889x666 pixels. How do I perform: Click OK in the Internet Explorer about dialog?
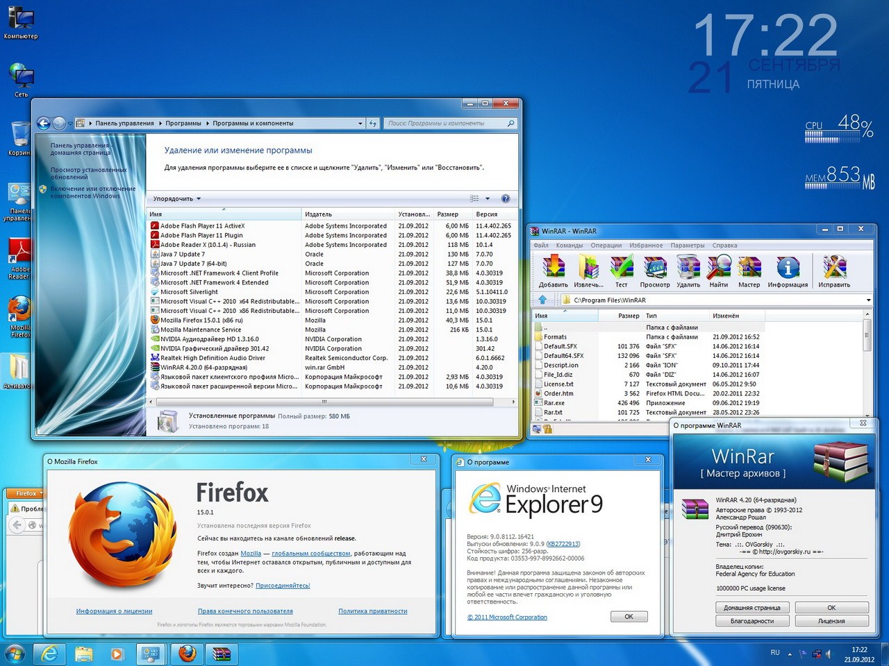tap(629, 616)
